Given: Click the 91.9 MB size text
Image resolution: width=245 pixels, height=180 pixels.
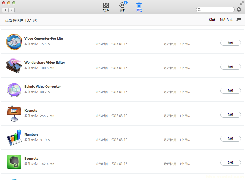Looking at the screenshot, I should [x=46, y=140].
